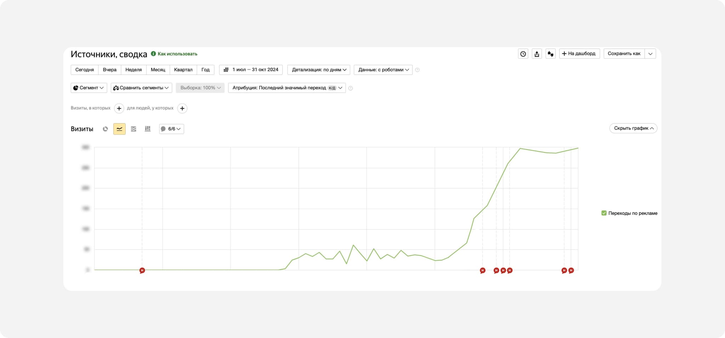
Task: Click the 'На дашборд' button
Action: [x=579, y=54]
